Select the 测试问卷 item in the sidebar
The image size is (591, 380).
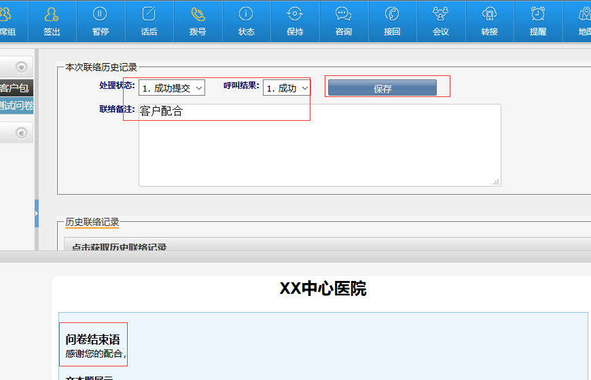(x=16, y=105)
